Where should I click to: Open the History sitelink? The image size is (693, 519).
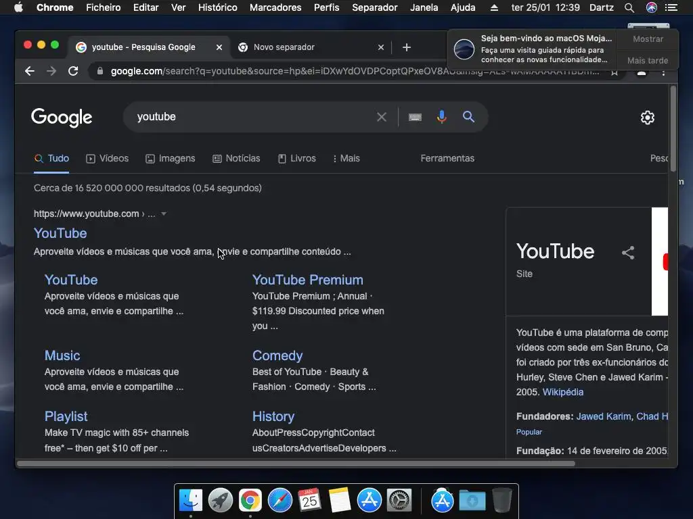(x=273, y=416)
